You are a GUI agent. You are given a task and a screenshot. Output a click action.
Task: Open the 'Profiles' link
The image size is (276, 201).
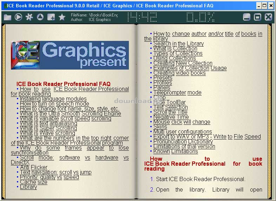[x=163, y=83]
